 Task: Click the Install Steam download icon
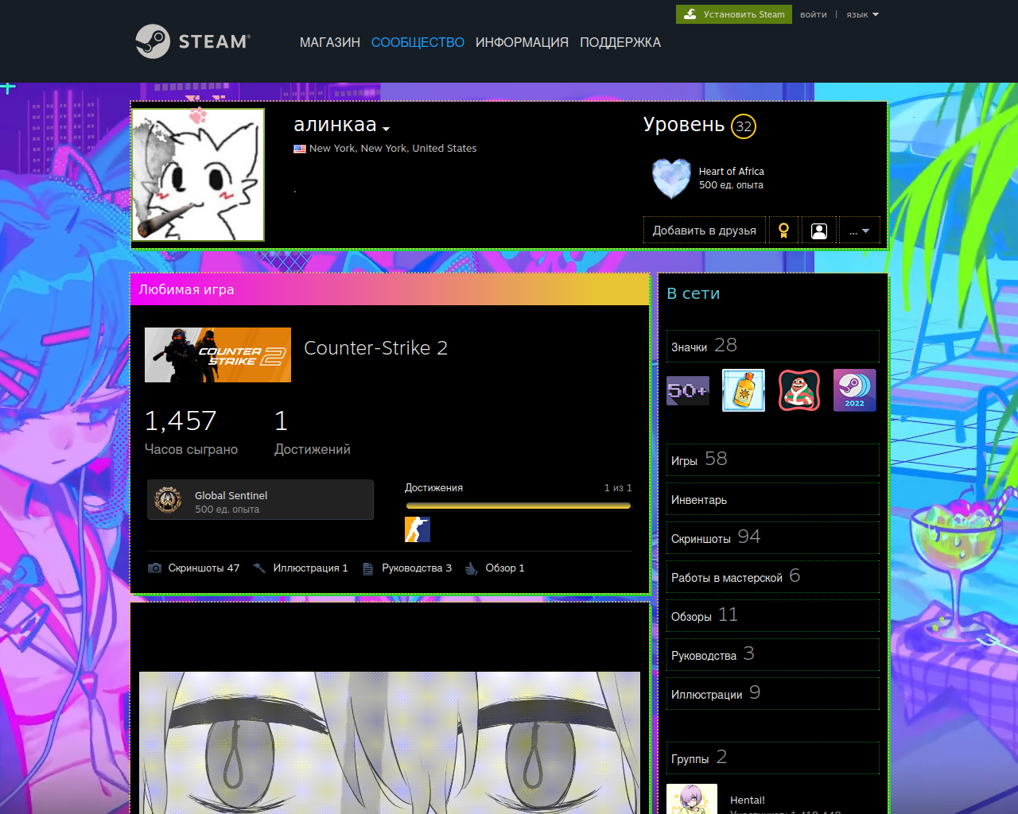tap(690, 14)
